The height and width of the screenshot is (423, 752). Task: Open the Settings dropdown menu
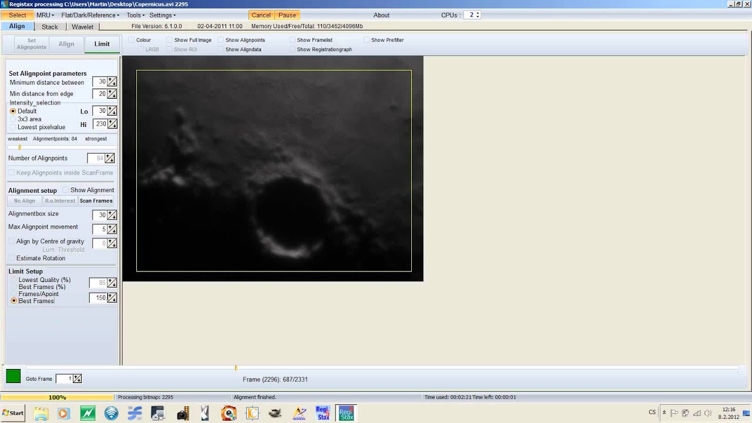point(162,15)
